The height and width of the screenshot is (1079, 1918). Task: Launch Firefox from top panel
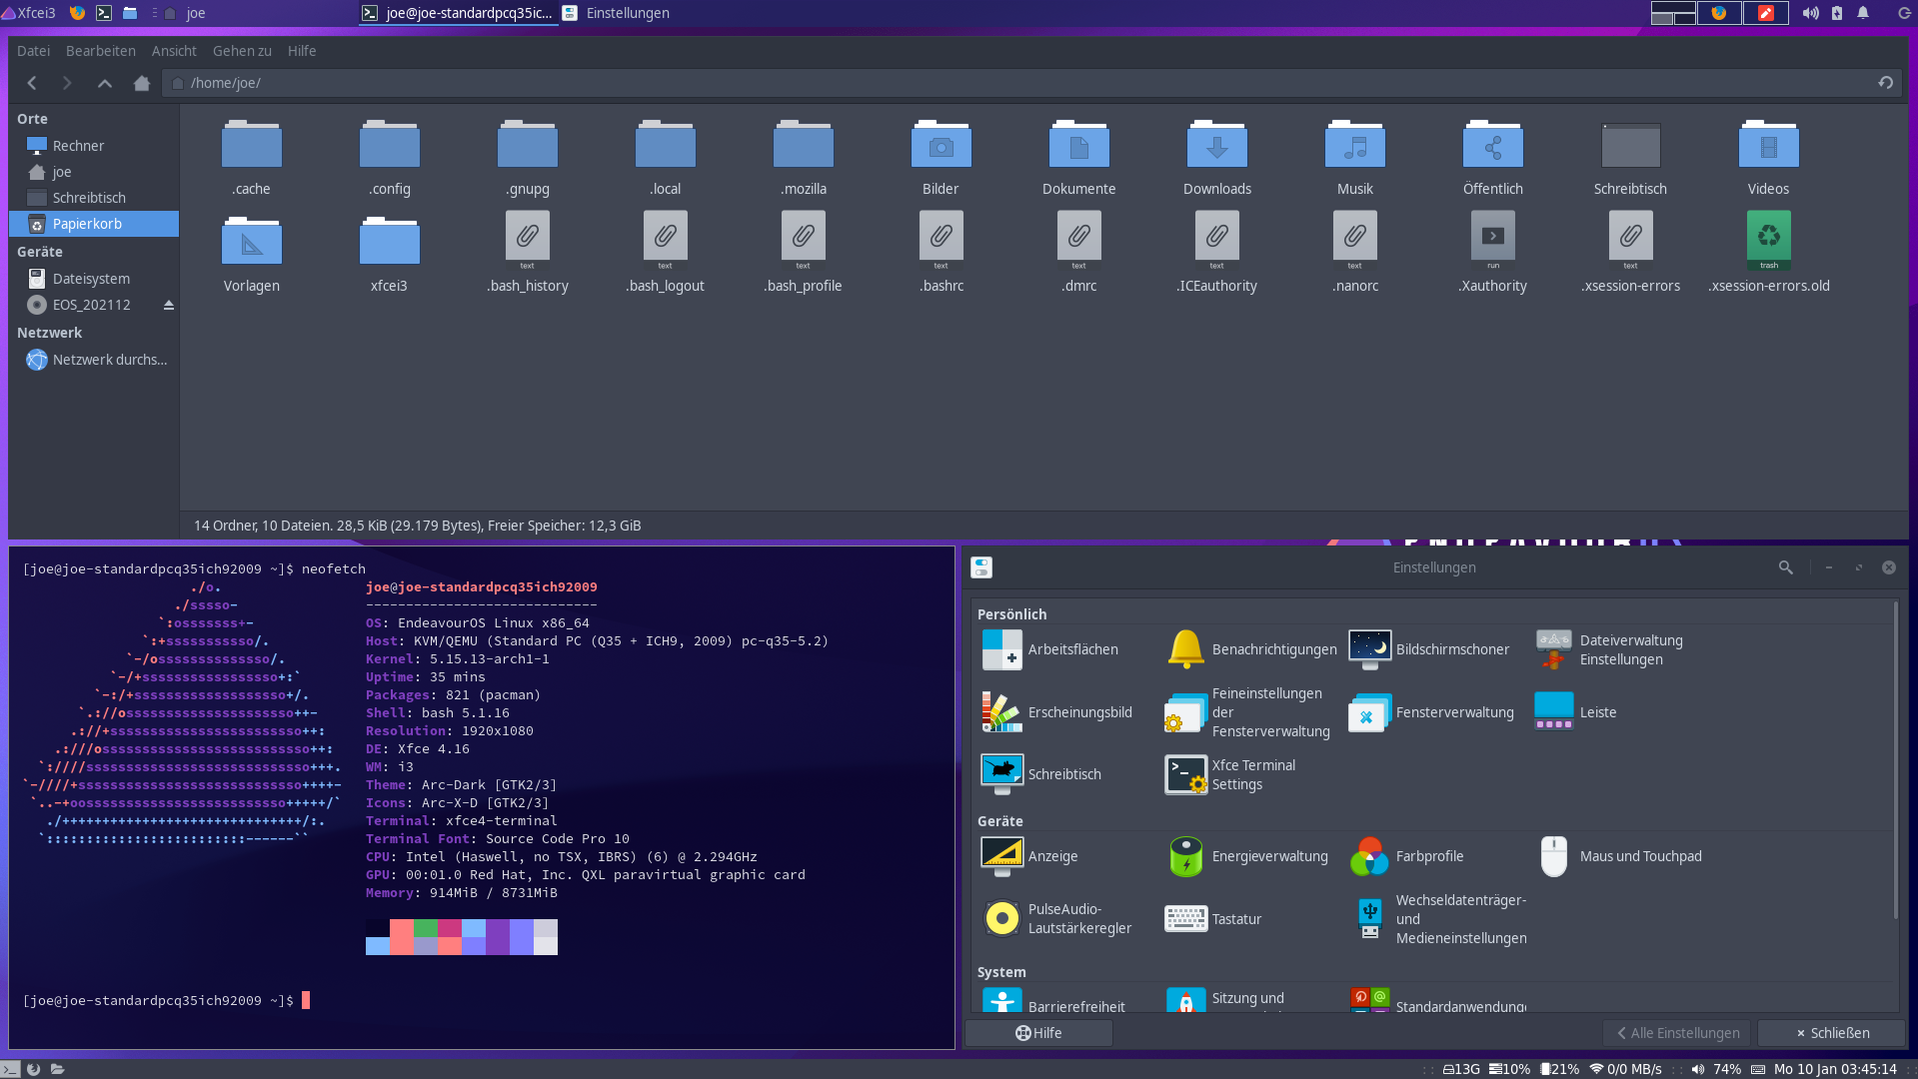(x=77, y=13)
